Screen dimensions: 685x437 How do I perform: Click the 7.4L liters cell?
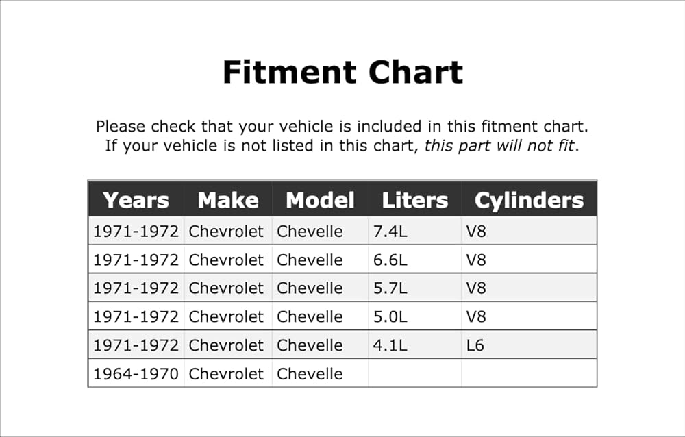pos(415,231)
